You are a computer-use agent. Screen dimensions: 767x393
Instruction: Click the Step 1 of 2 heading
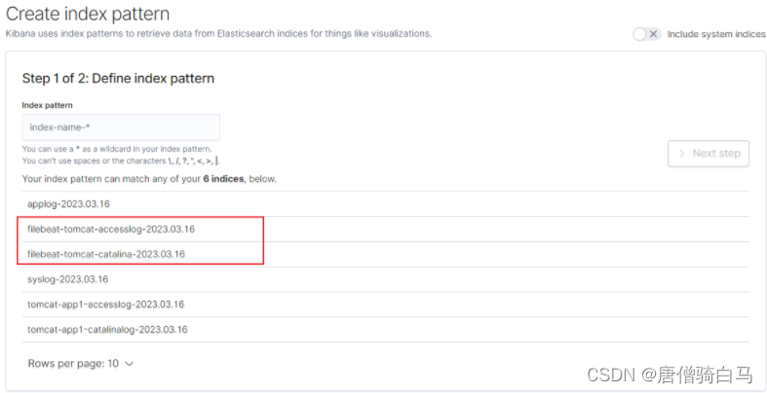click(118, 78)
